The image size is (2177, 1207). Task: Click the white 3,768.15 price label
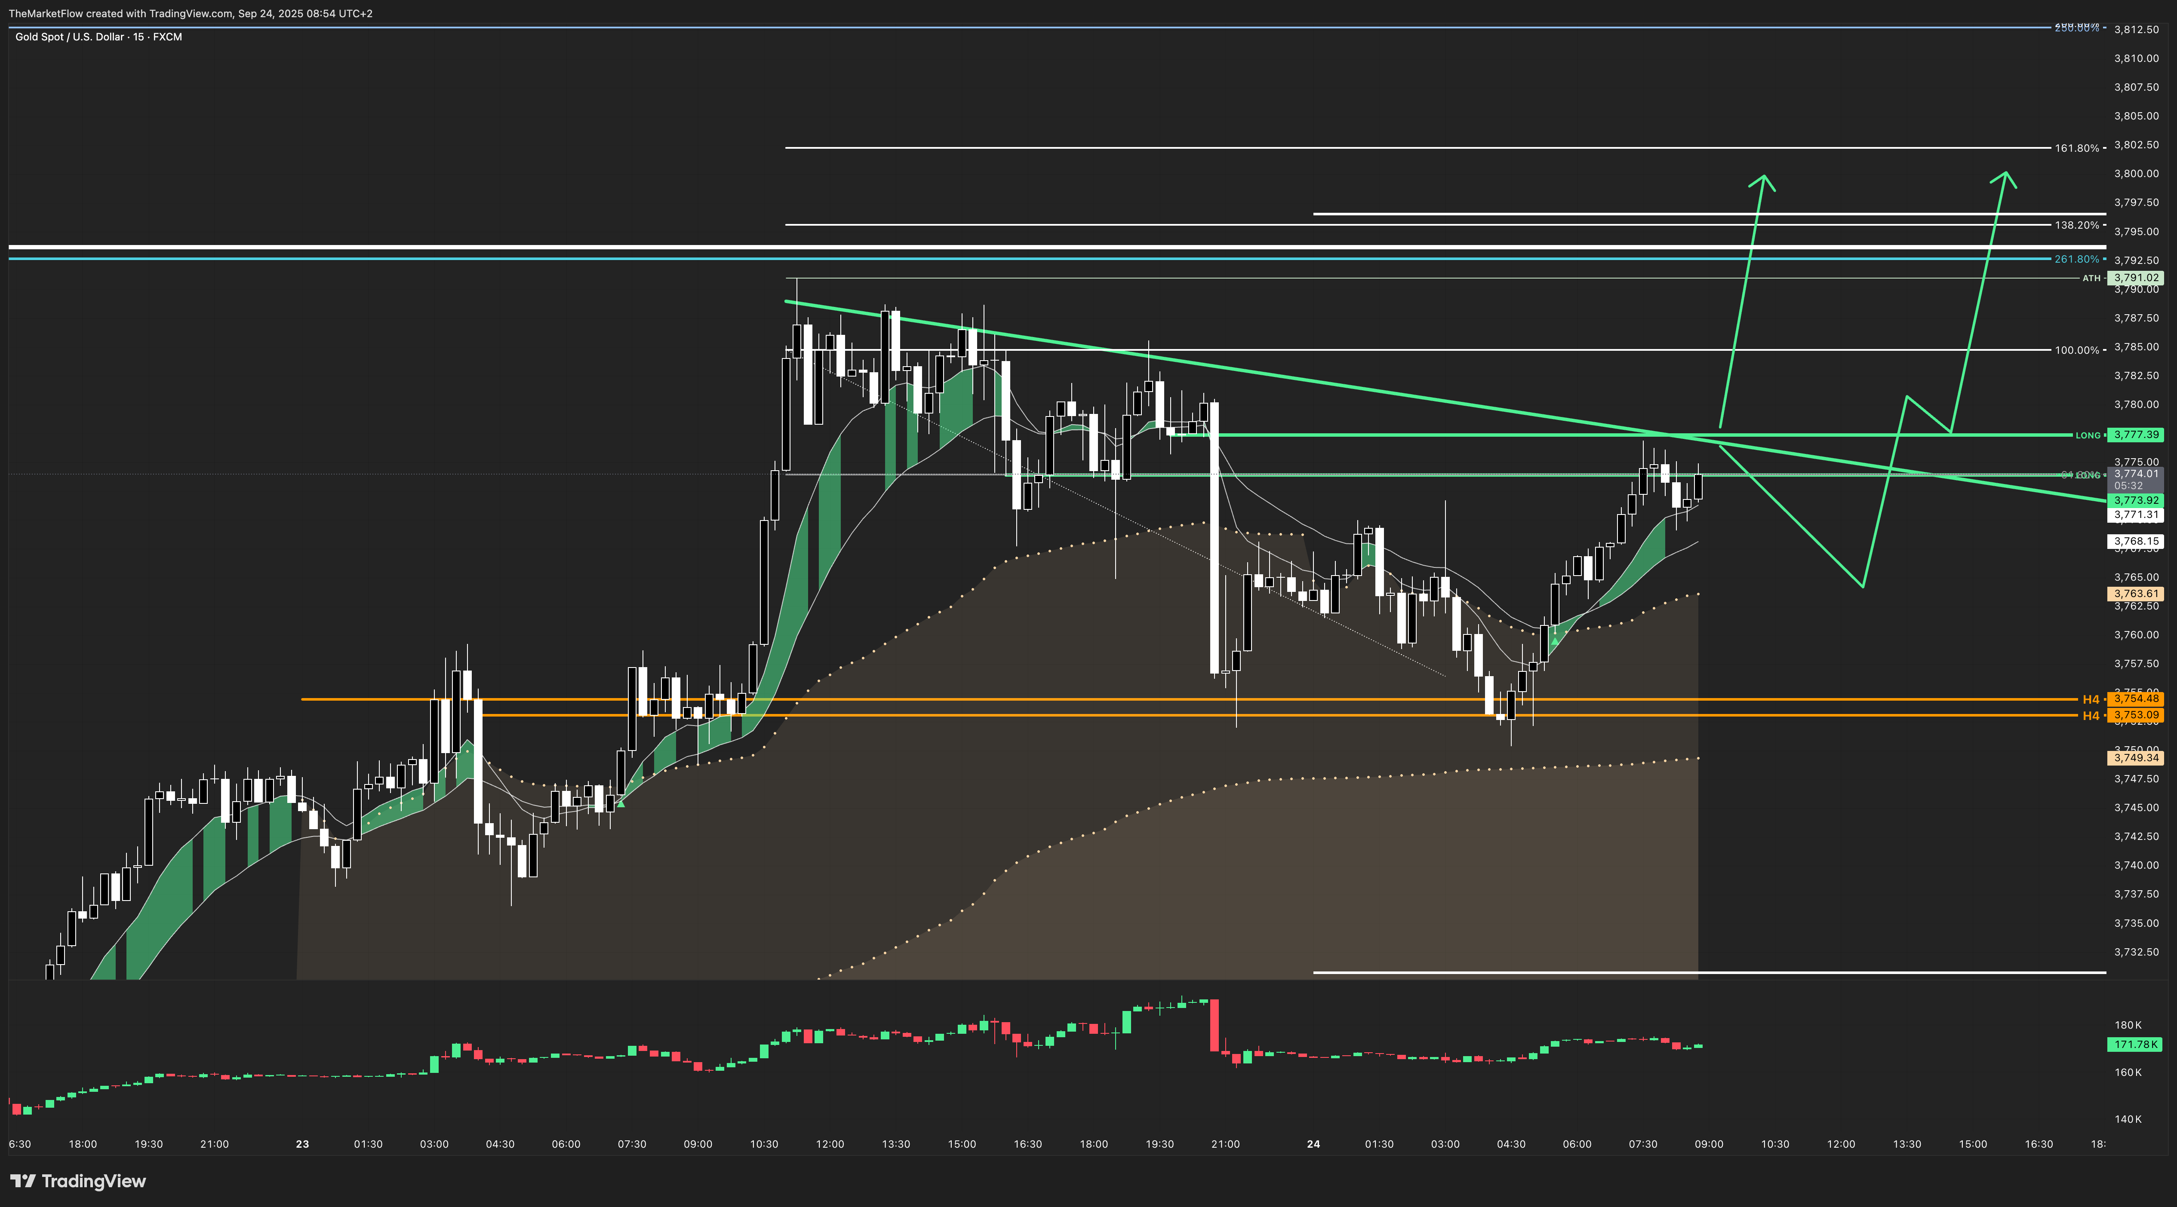pyautogui.click(x=2136, y=542)
